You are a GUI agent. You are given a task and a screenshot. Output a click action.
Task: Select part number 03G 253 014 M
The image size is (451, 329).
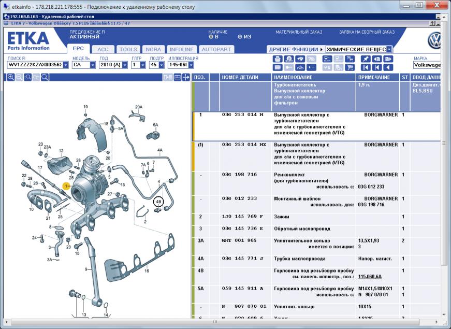pos(242,115)
